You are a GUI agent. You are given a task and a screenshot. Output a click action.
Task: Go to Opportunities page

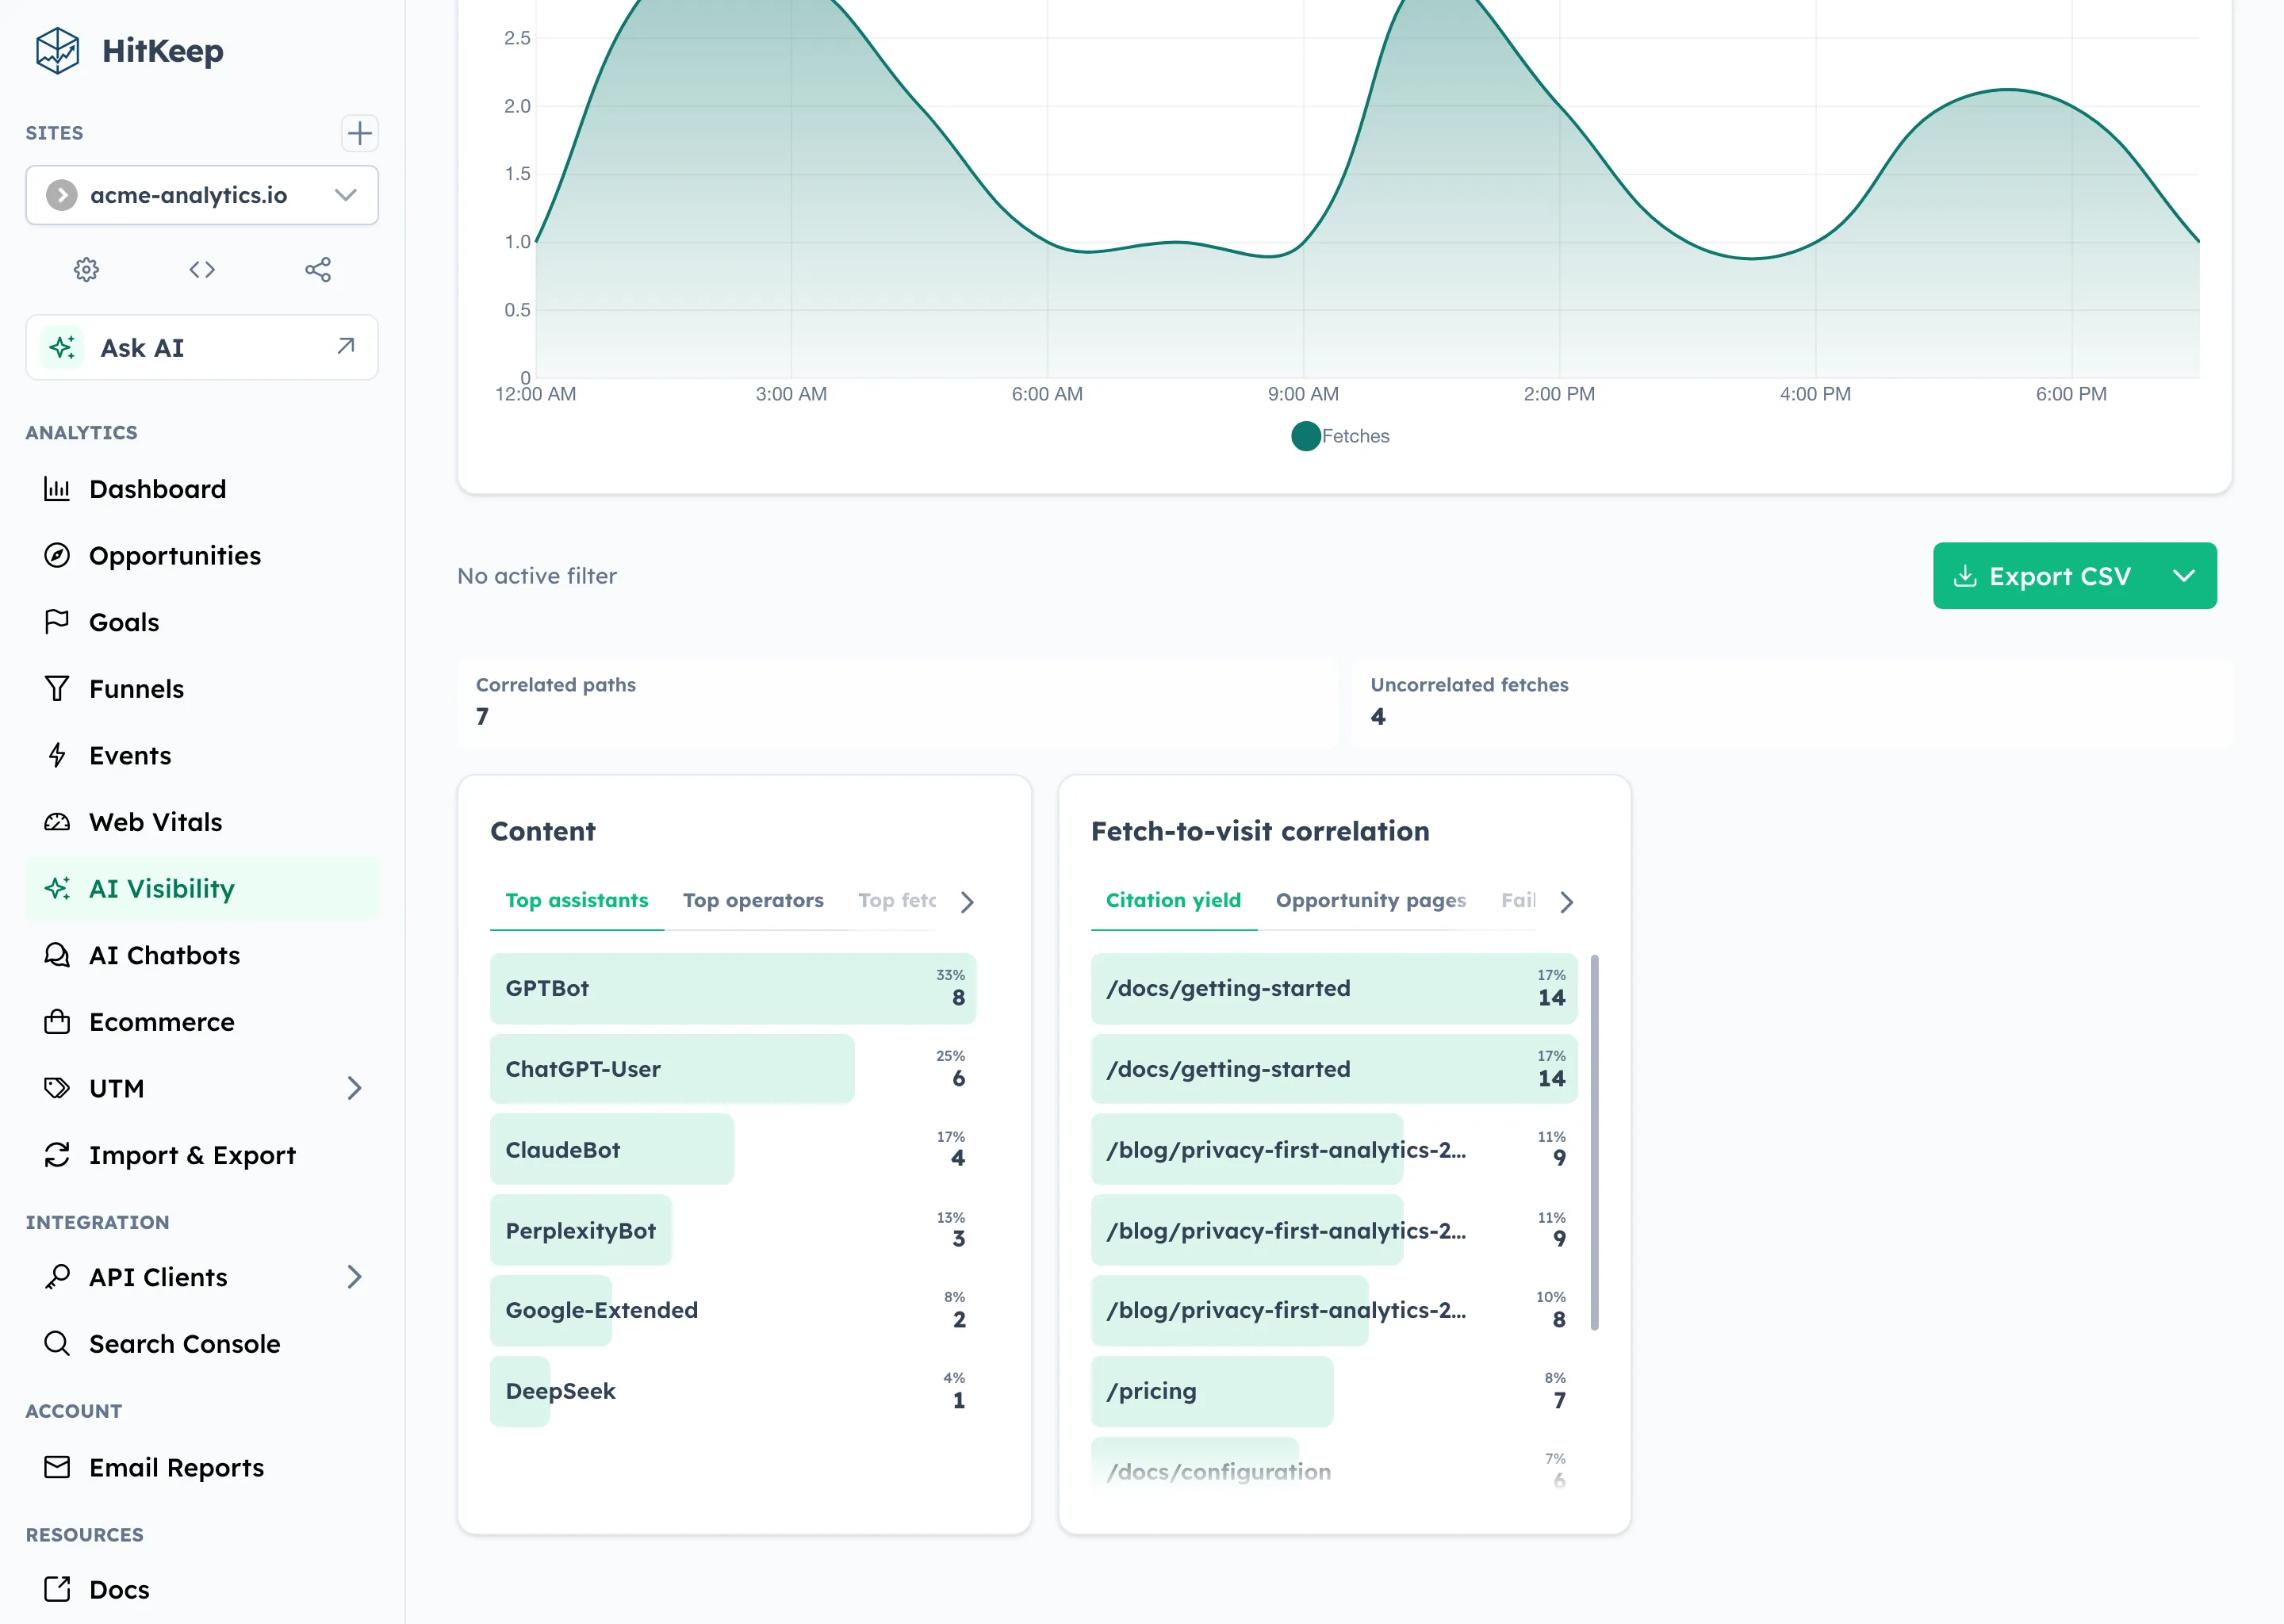tap(202, 556)
